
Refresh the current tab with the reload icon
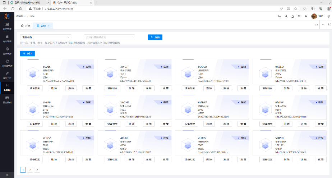pyautogui.click(x=317, y=25)
